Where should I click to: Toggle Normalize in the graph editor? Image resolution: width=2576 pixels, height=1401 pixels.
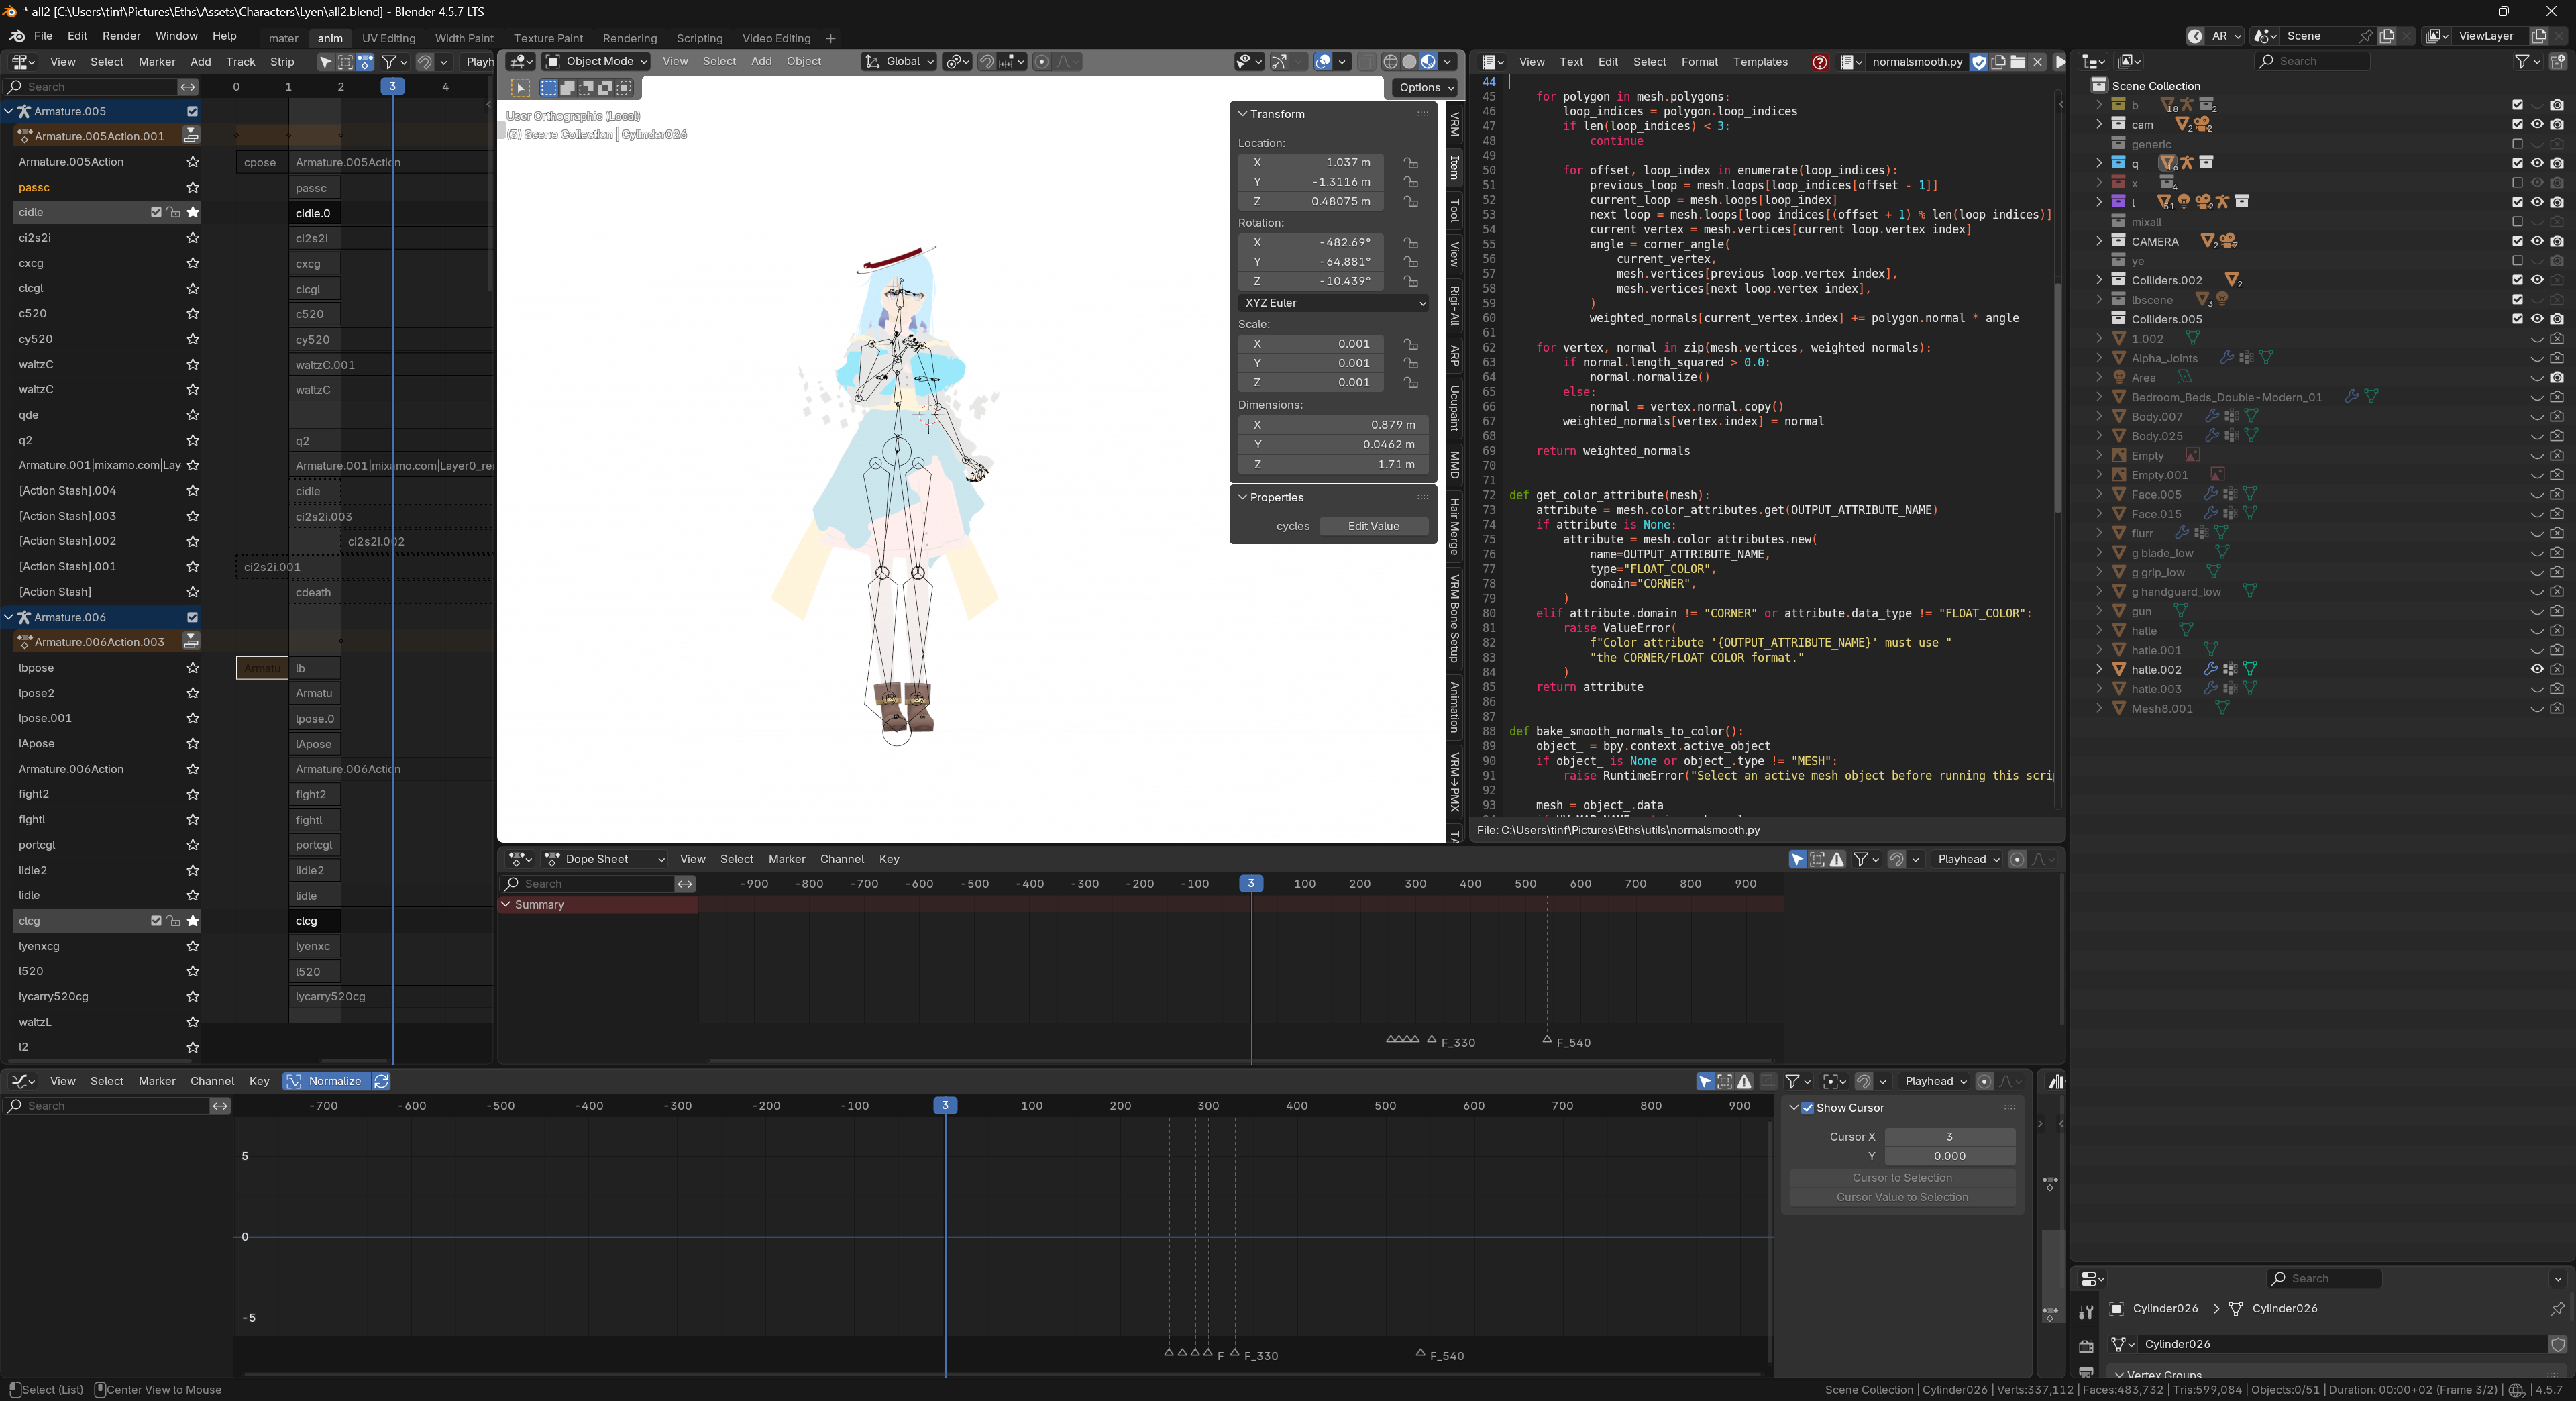[x=326, y=1081]
